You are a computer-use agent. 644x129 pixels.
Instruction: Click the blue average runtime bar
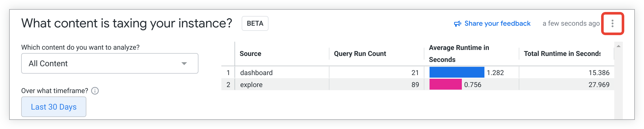[457, 72]
